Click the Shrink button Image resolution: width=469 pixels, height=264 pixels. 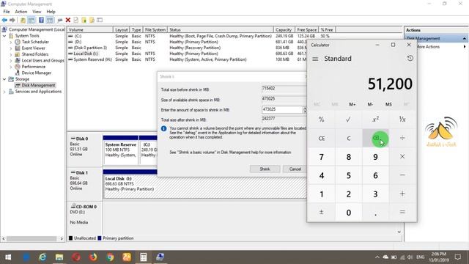[x=265, y=169]
